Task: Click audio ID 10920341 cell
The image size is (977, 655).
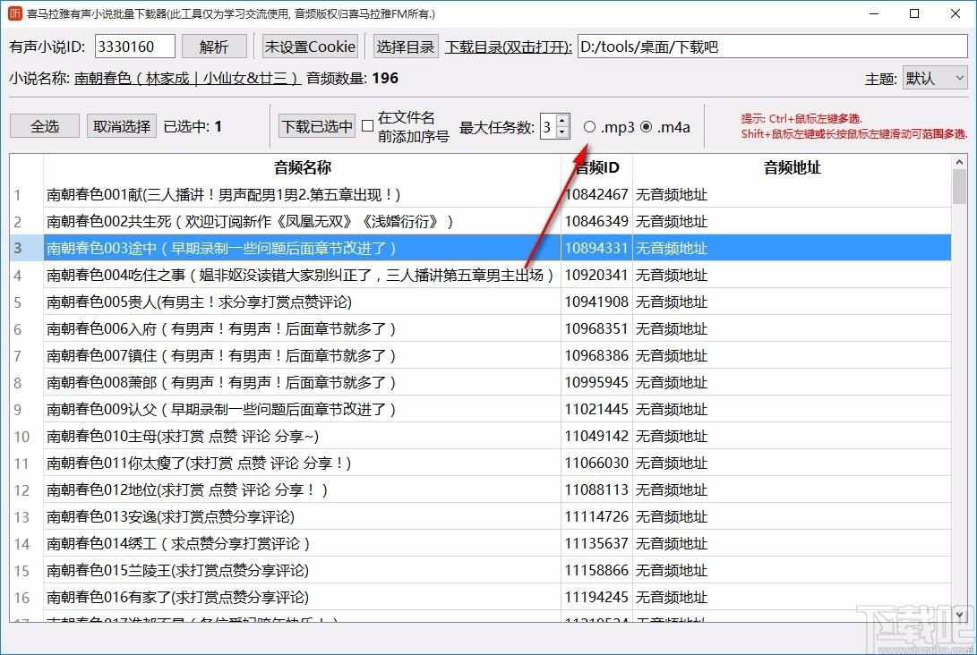Action: (x=596, y=276)
